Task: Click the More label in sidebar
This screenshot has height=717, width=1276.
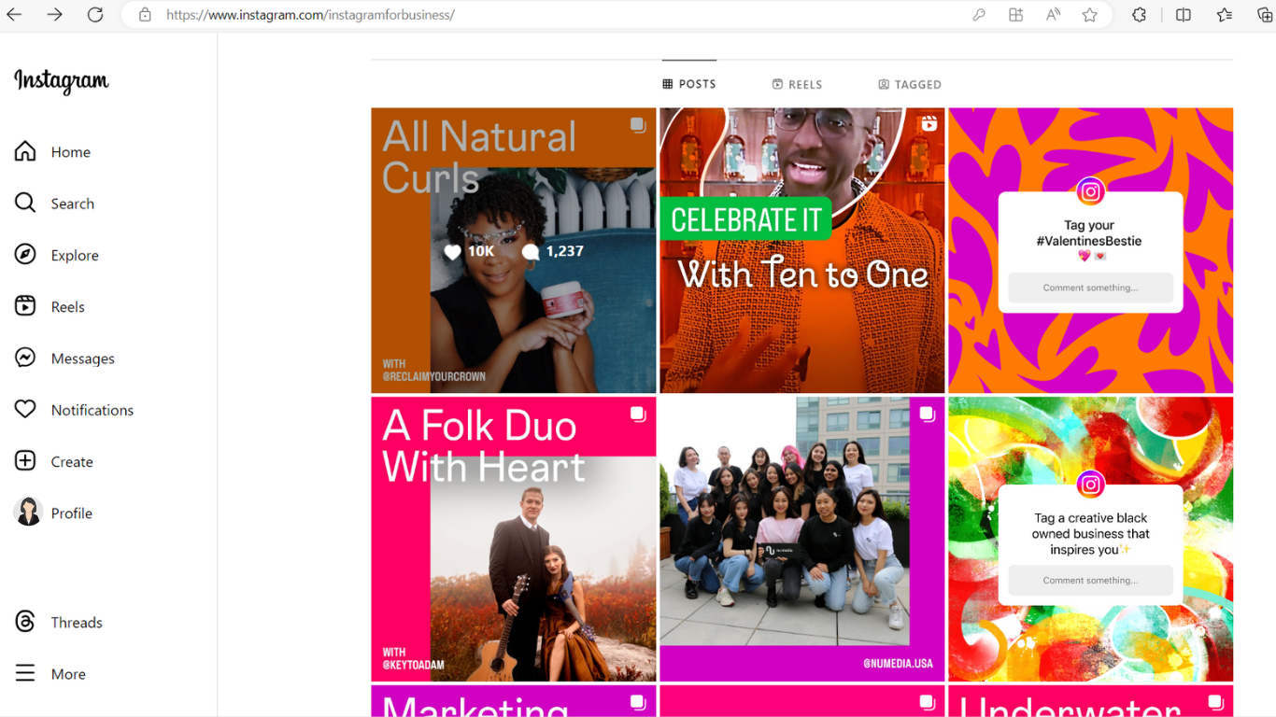Action: [x=68, y=674]
